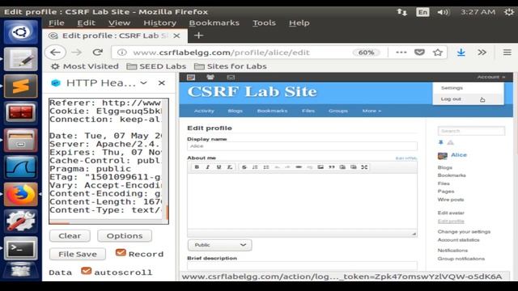Click the 60% zoom level indicator
Image resolution: width=518 pixels, height=291 pixels.
[x=366, y=52]
